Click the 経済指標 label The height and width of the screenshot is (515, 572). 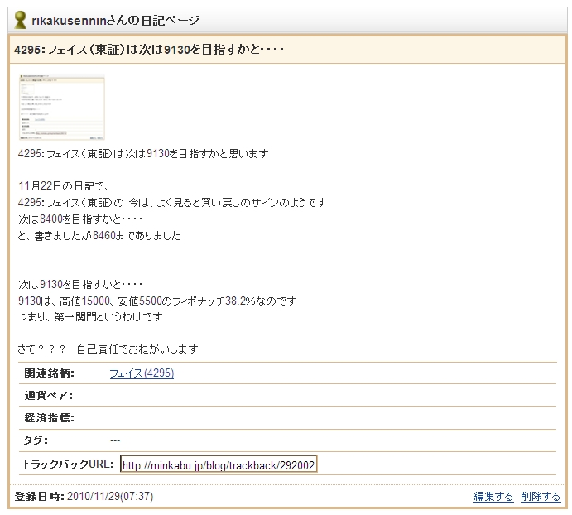pyautogui.click(x=50, y=417)
